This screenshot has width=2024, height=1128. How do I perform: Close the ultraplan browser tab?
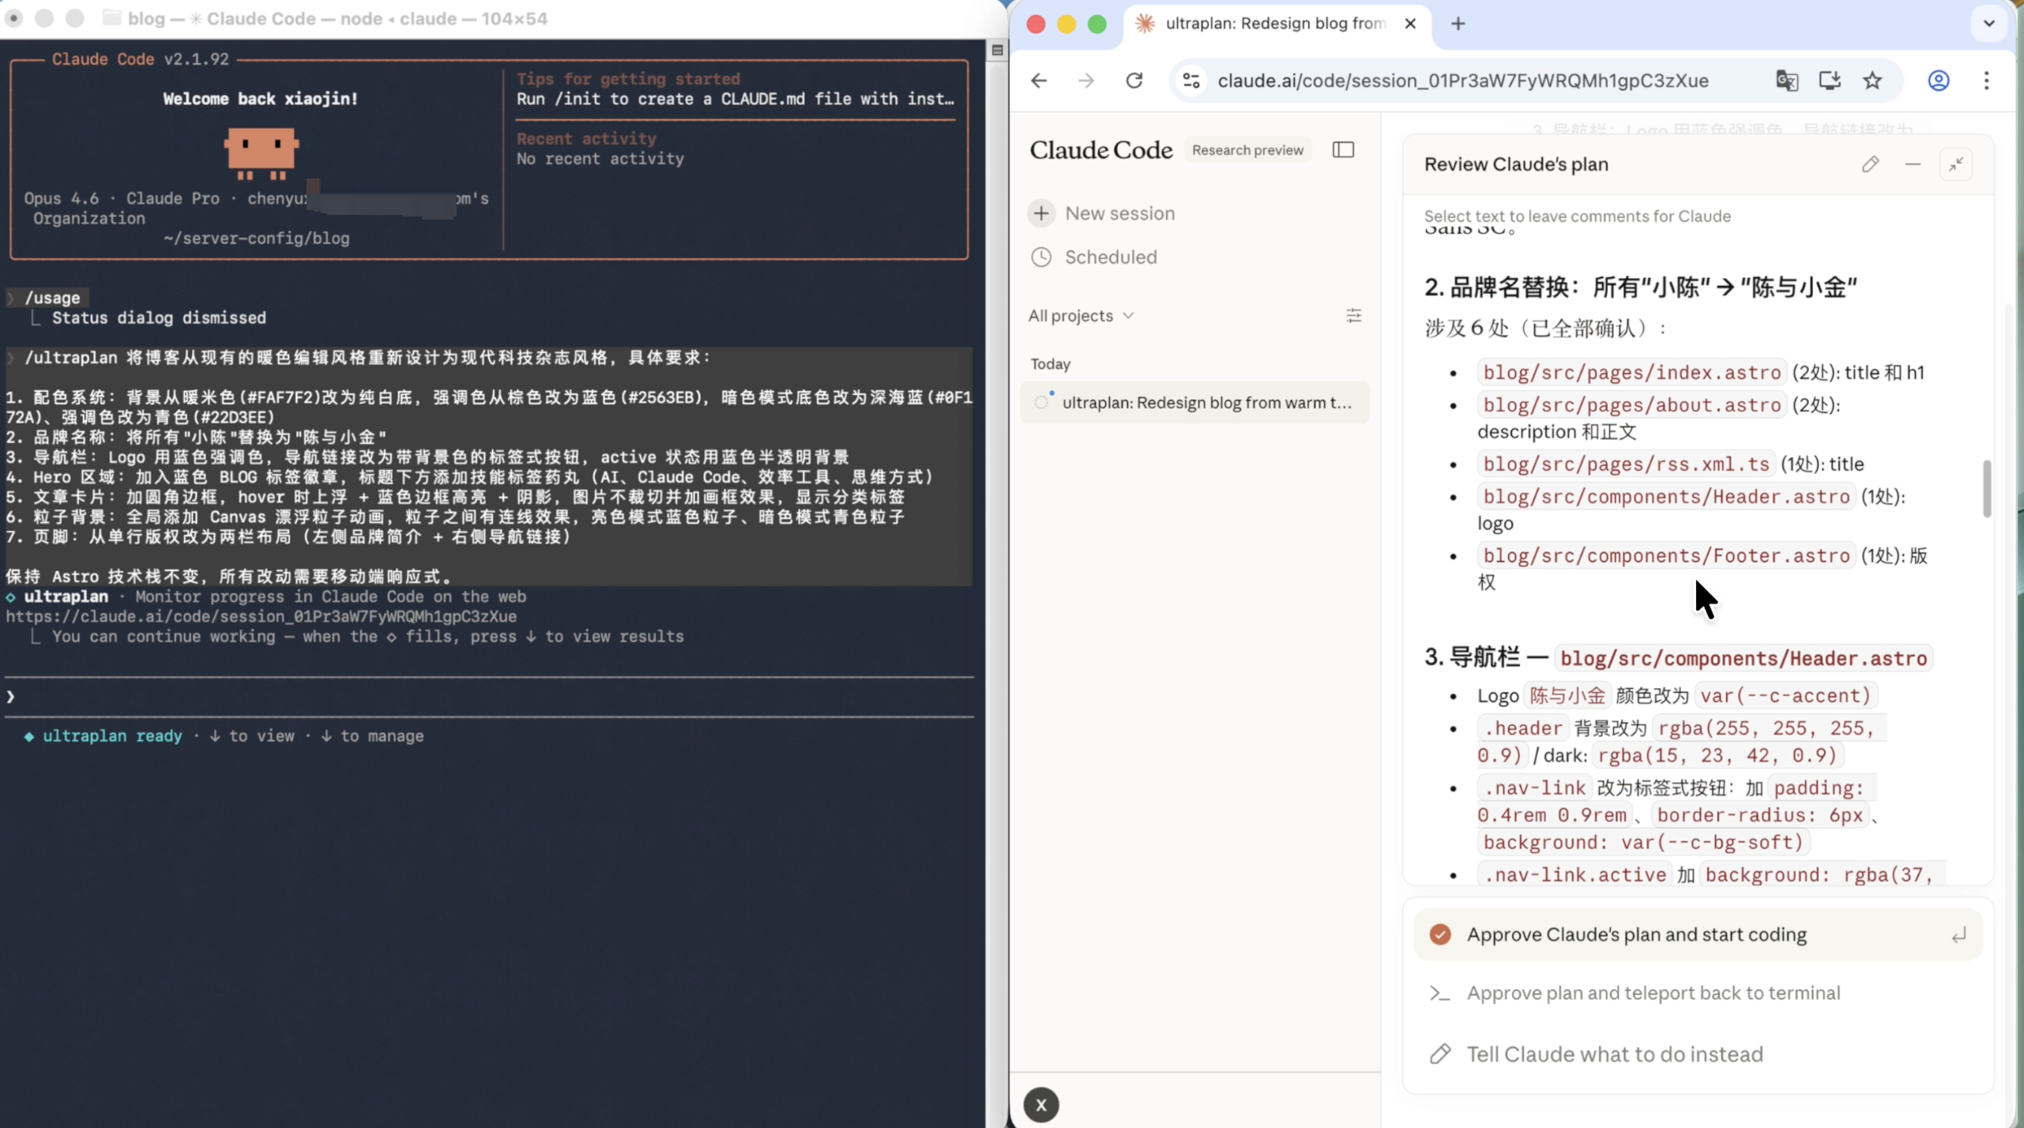(x=1410, y=24)
